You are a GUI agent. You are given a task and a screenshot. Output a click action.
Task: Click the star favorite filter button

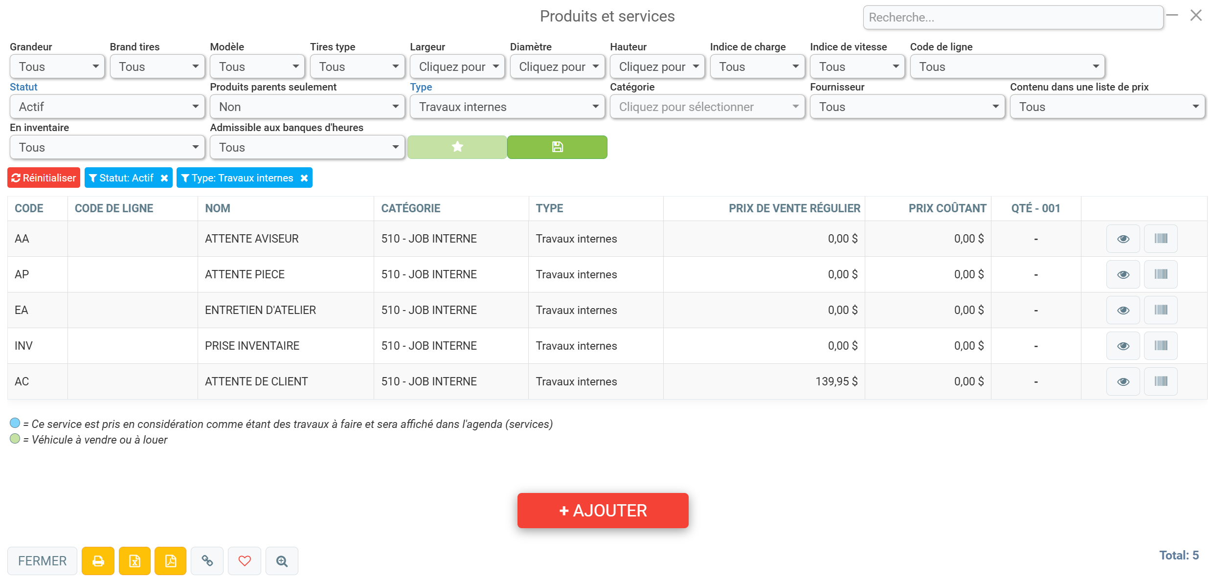457,147
